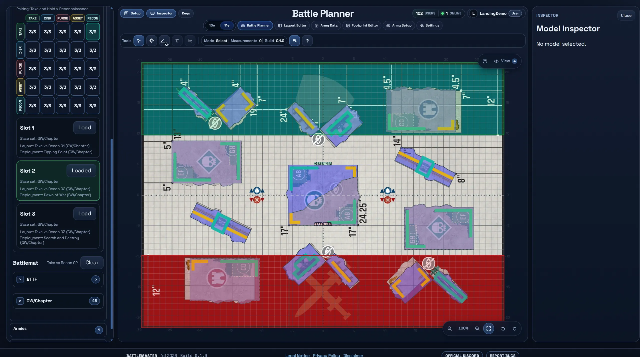This screenshot has width=640, height=357.
Task: Expand the GW/Chapter battlemat group
Action: pyautogui.click(x=20, y=301)
